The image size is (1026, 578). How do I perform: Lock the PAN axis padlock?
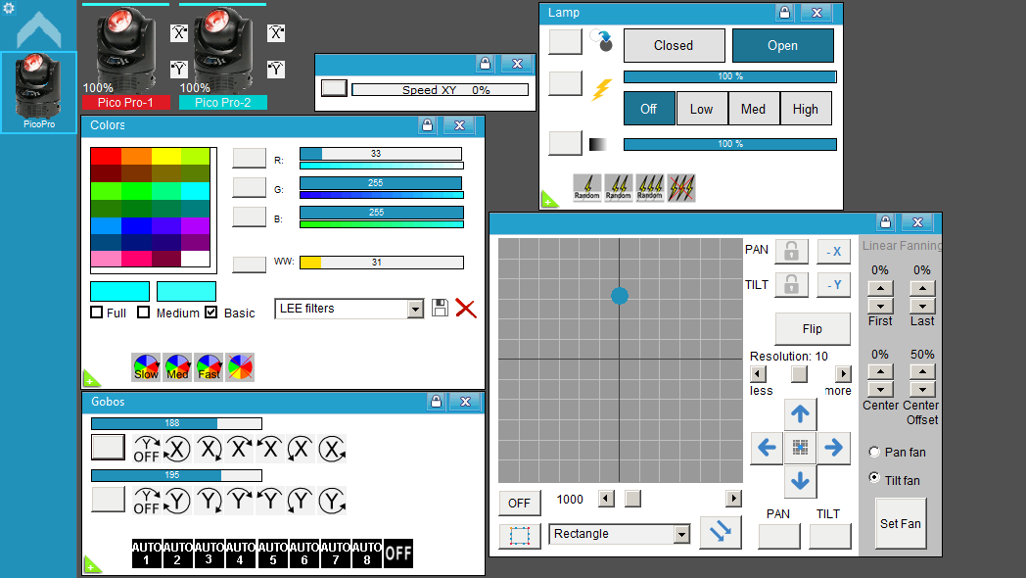point(791,251)
